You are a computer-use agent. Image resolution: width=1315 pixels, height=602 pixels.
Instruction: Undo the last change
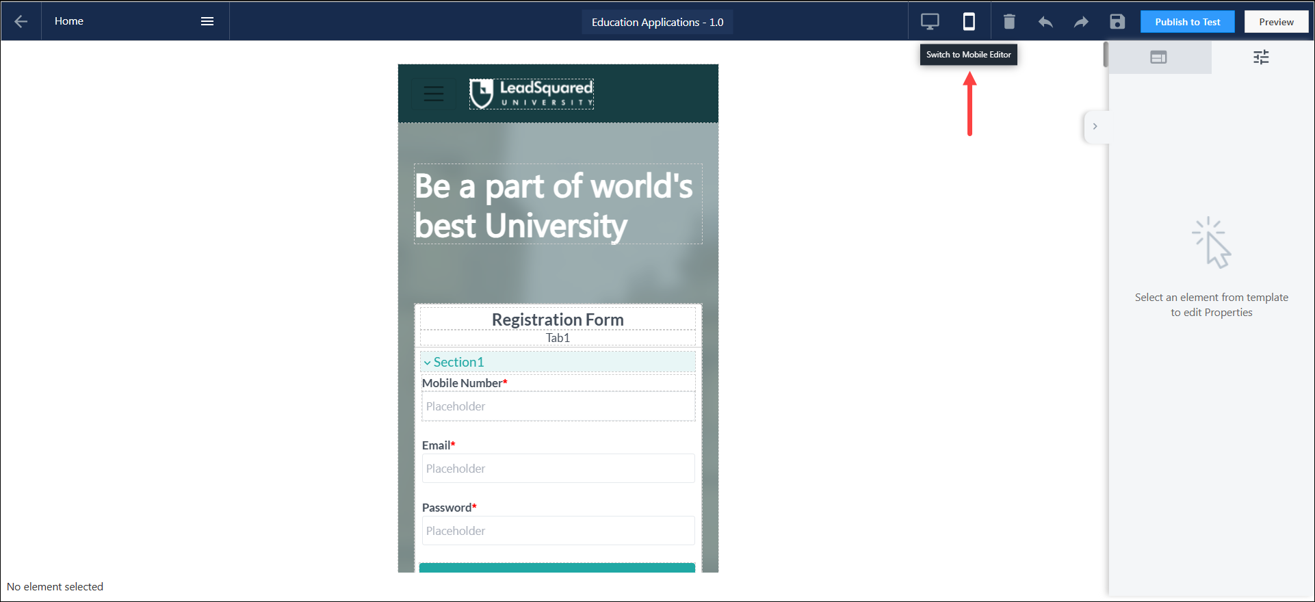1045,22
